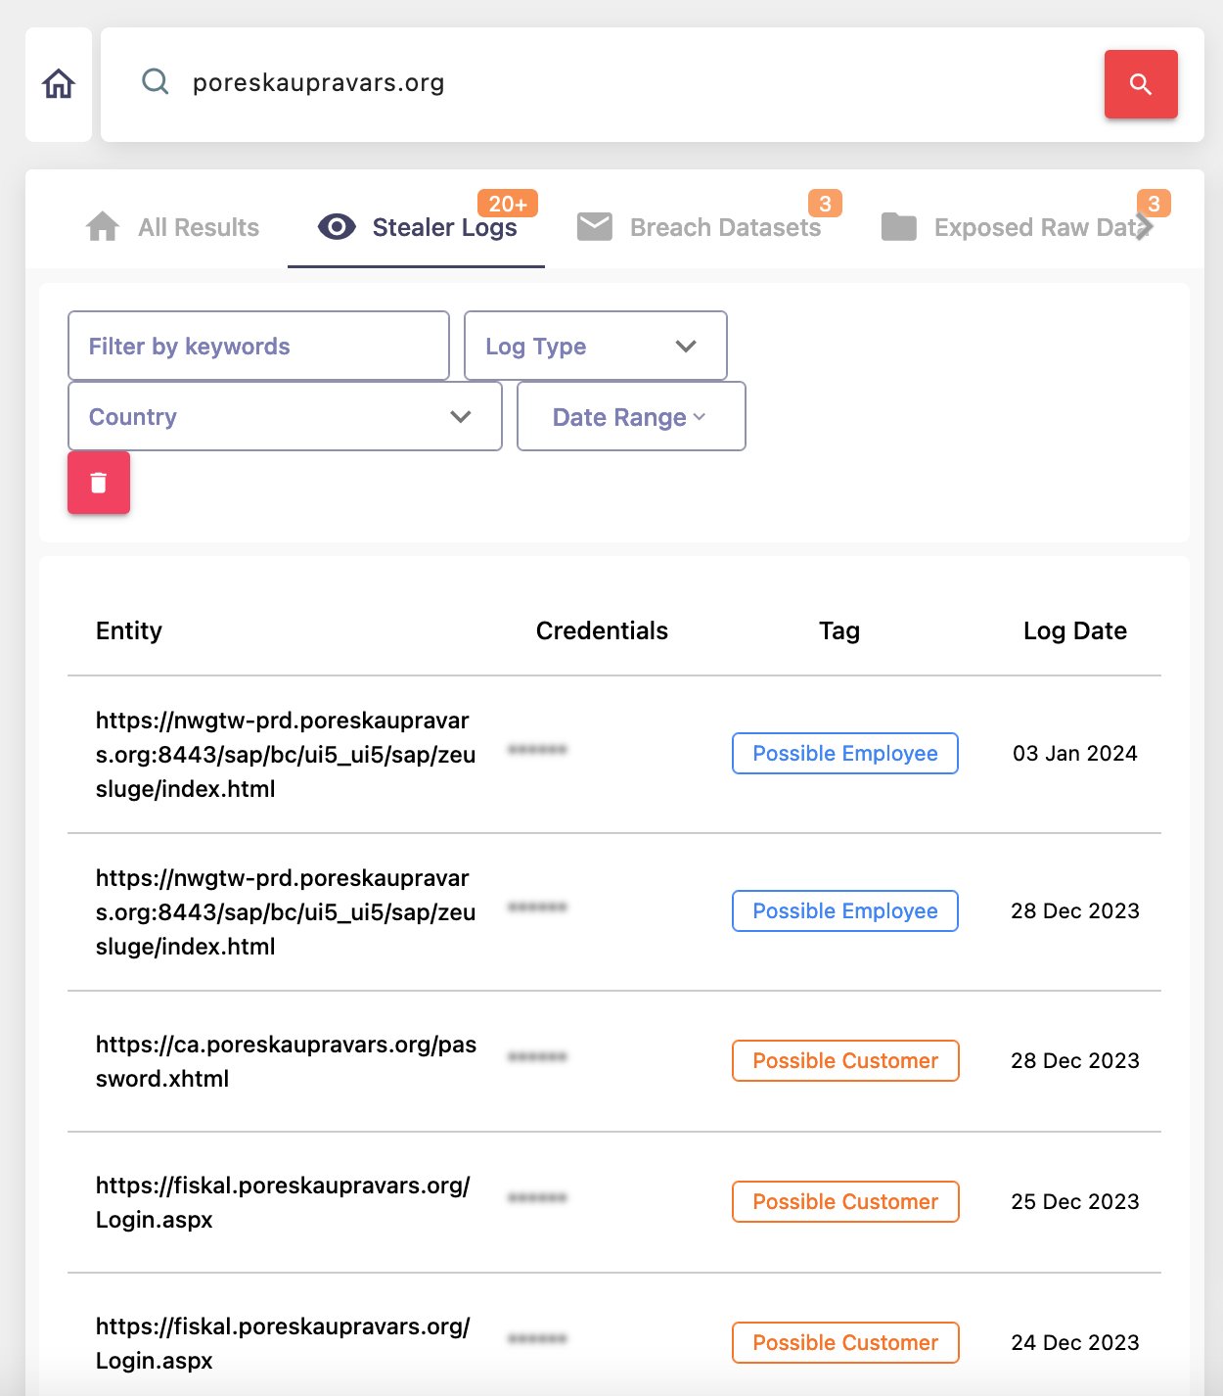
Task: Click Possible Customer tag on the ca.poreskaupravars.org row
Action: pyautogui.click(x=845, y=1060)
